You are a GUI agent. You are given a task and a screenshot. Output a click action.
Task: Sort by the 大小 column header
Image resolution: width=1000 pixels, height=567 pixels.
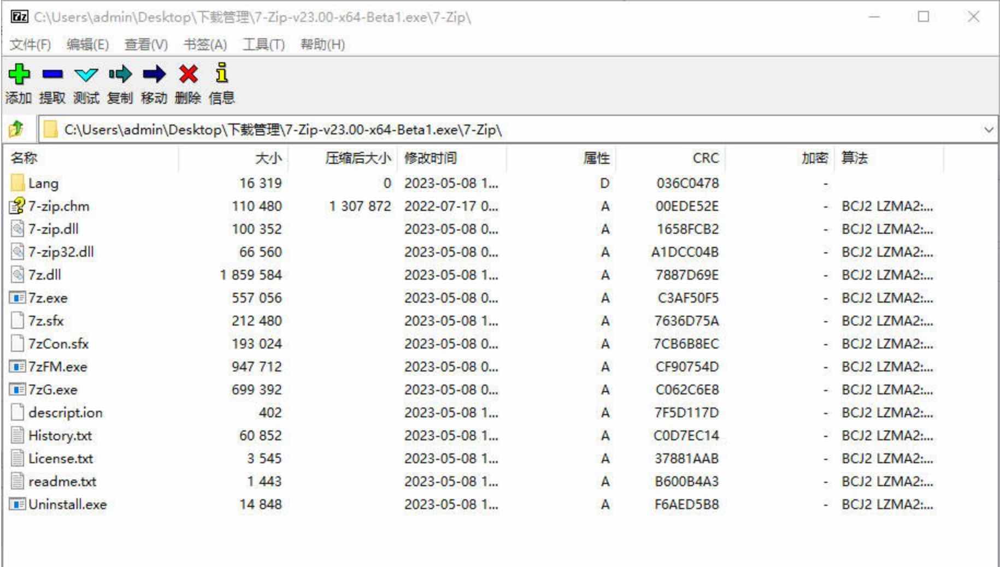tap(233, 158)
